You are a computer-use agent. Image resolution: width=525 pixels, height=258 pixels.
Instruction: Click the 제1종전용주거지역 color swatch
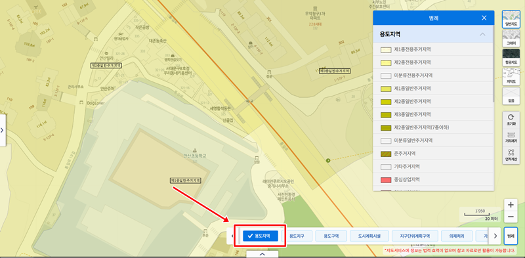386,50
